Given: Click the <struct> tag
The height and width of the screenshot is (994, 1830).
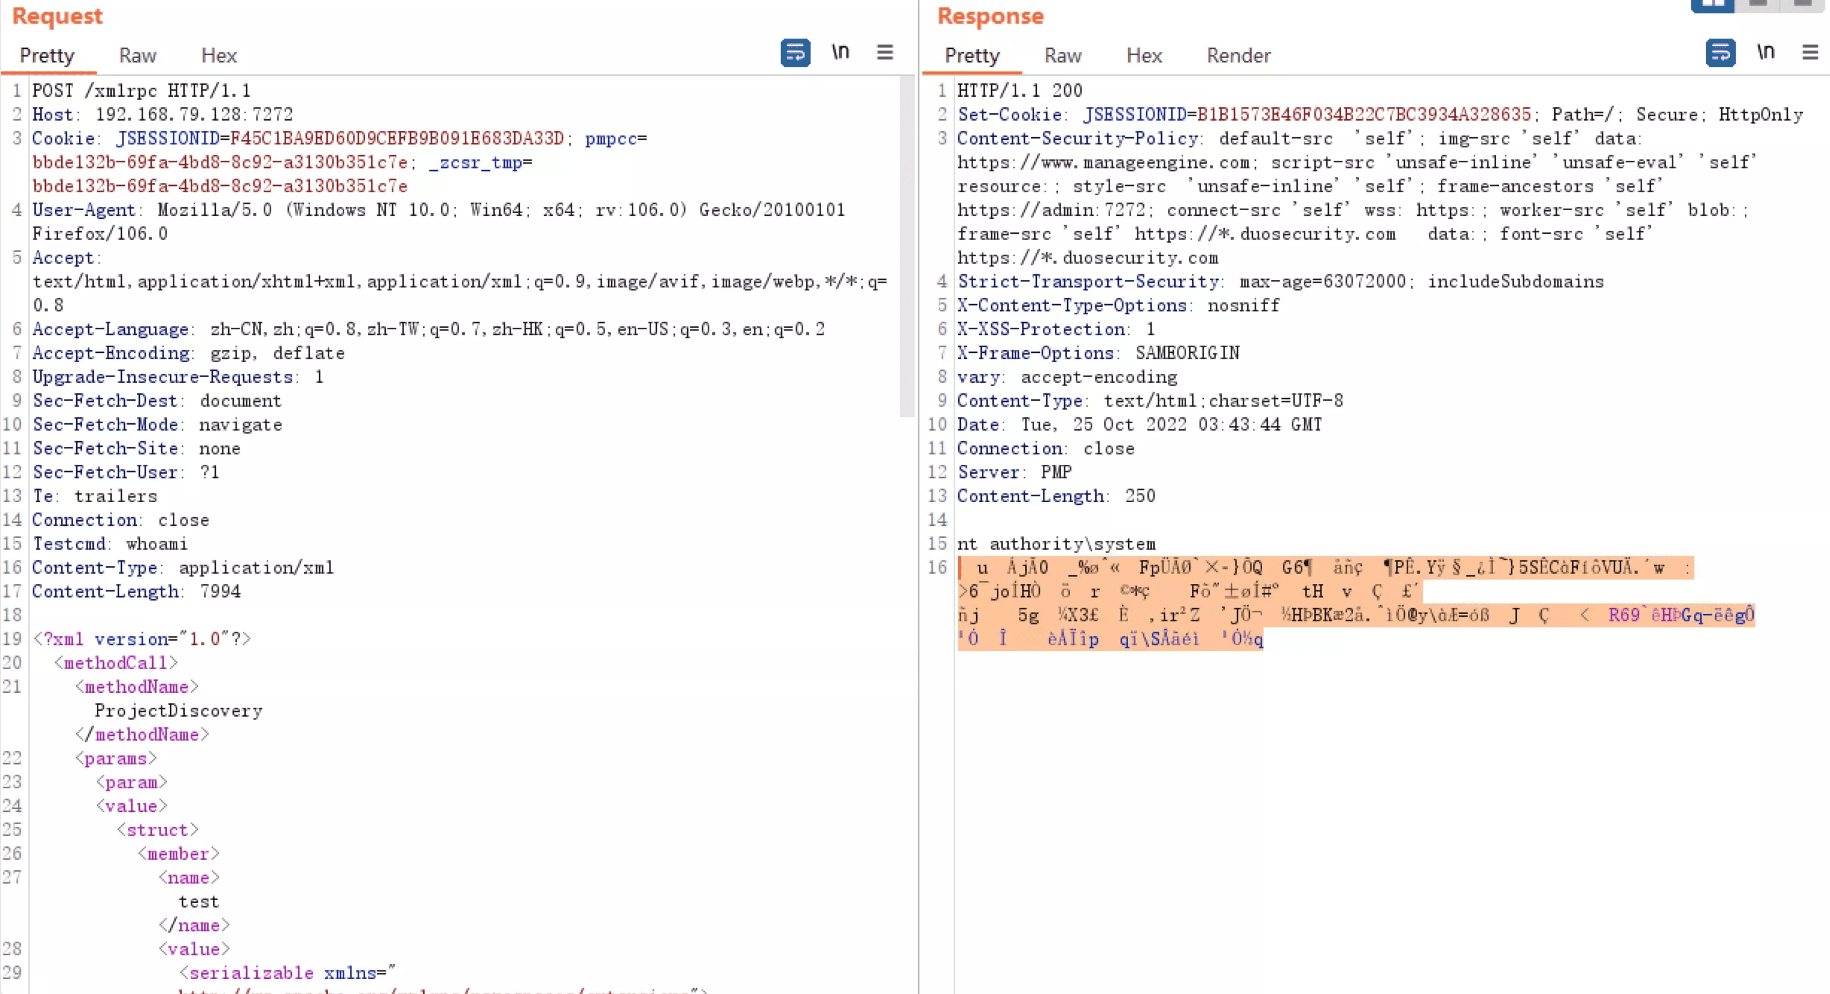Looking at the screenshot, I should (157, 830).
